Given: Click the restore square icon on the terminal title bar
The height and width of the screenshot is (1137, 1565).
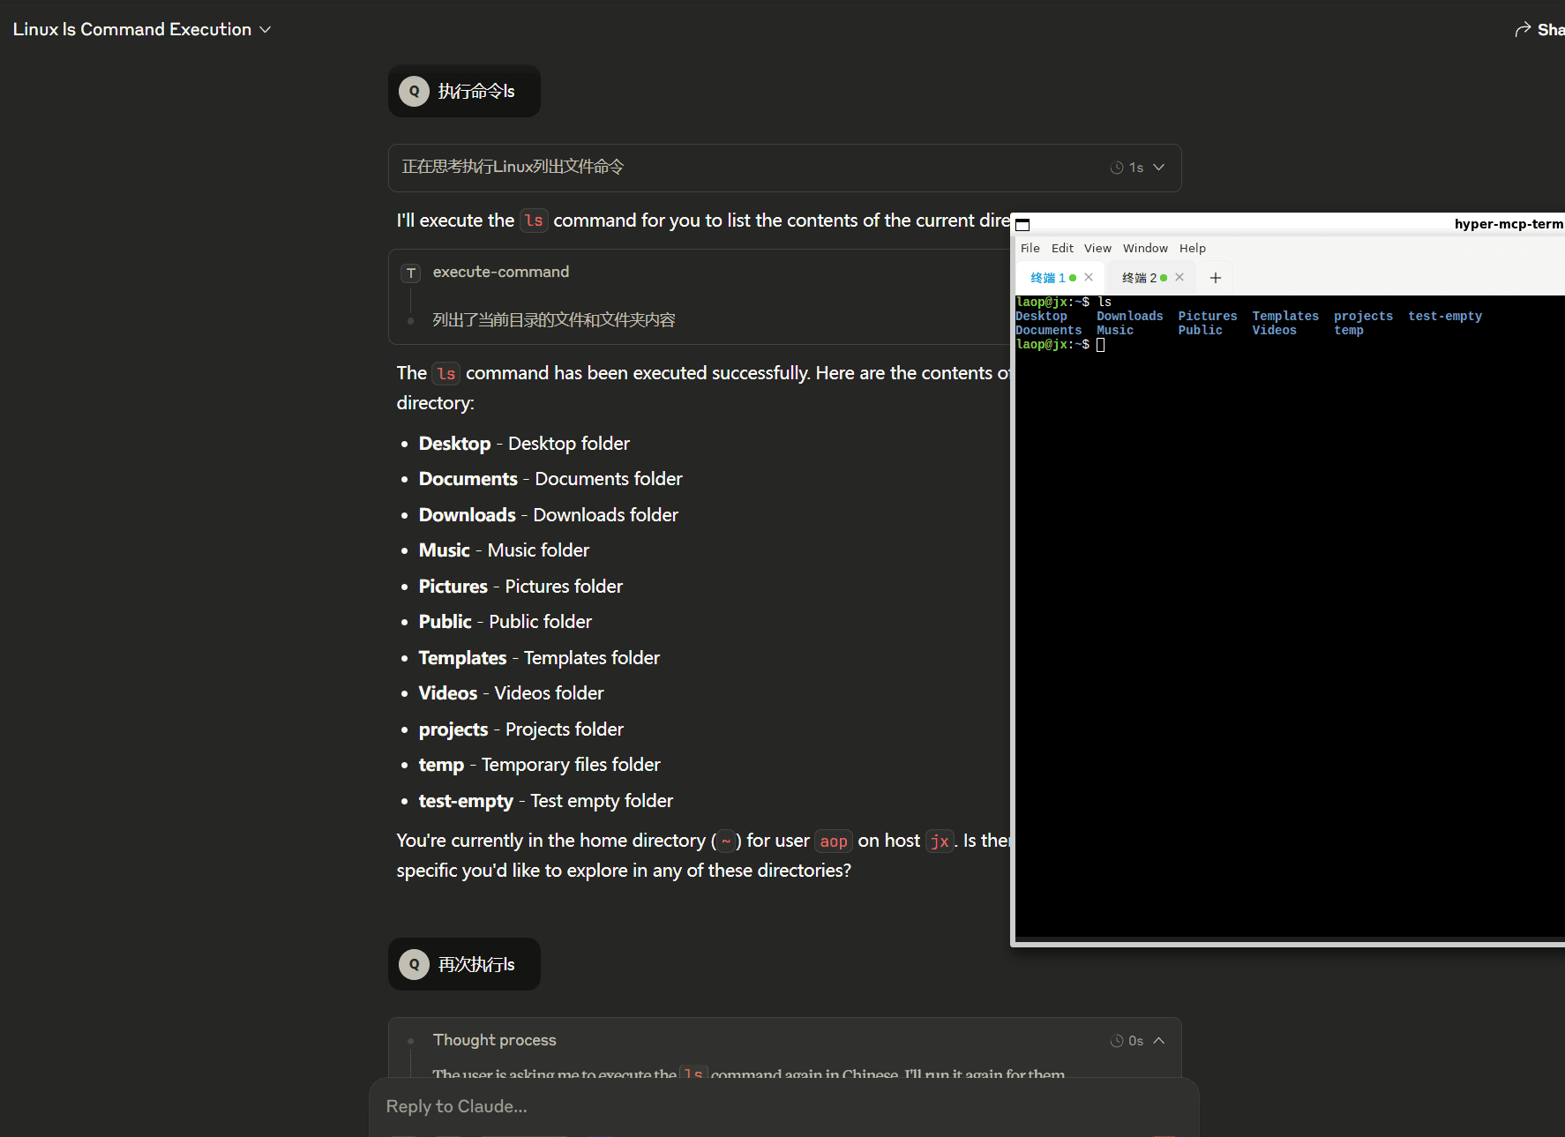Looking at the screenshot, I should pyautogui.click(x=1021, y=224).
